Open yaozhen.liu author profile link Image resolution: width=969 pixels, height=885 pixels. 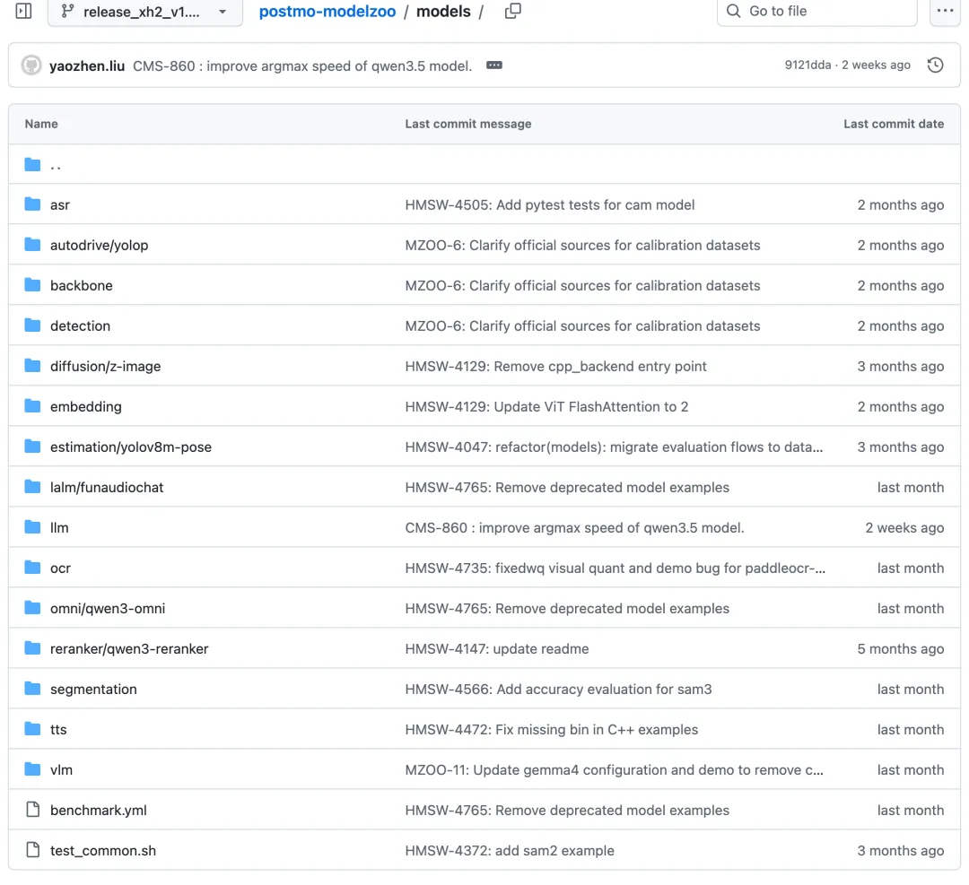(x=87, y=66)
